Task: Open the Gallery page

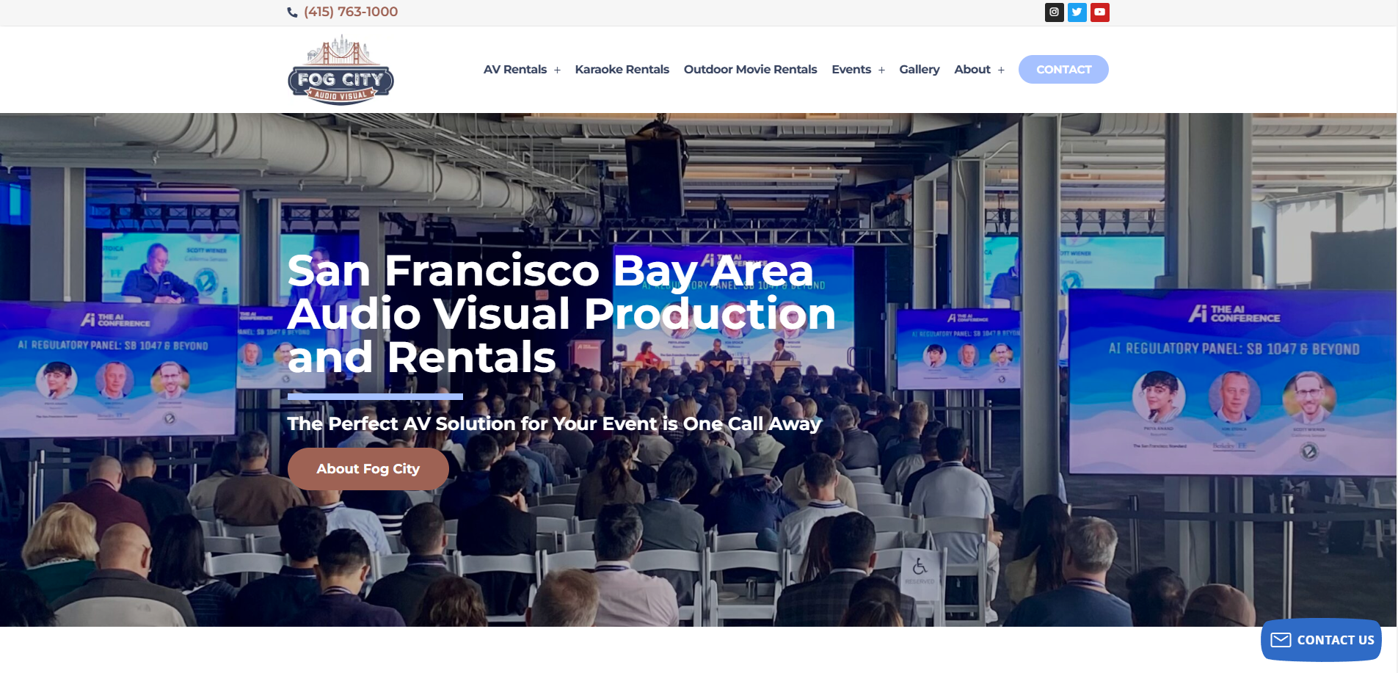Action: click(920, 69)
